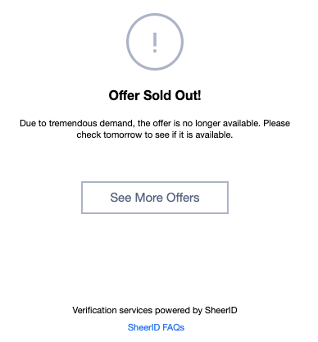The height and width of the screenshot is (342, 318).
Task: Click the exclamation mark alert icon
Action: click(x=155, y=43)
